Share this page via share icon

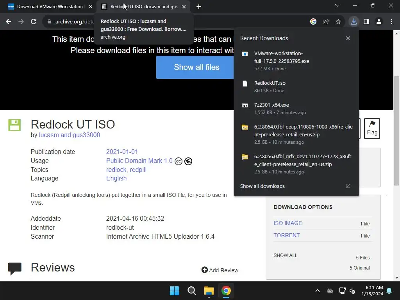(326, 22)
